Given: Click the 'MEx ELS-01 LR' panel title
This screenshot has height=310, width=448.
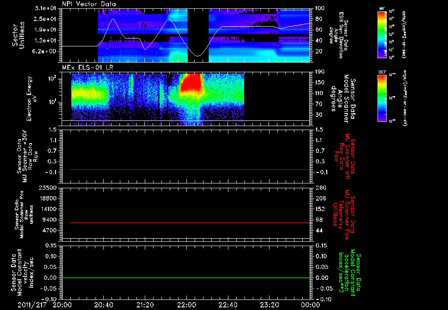Looking at the screenshot, I should coord(87,67).
